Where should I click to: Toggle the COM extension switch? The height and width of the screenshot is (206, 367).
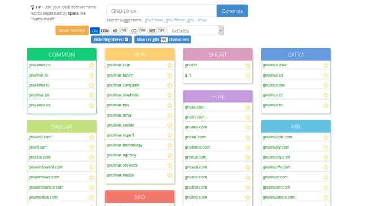pyautogui.click(x=100, y=31)
